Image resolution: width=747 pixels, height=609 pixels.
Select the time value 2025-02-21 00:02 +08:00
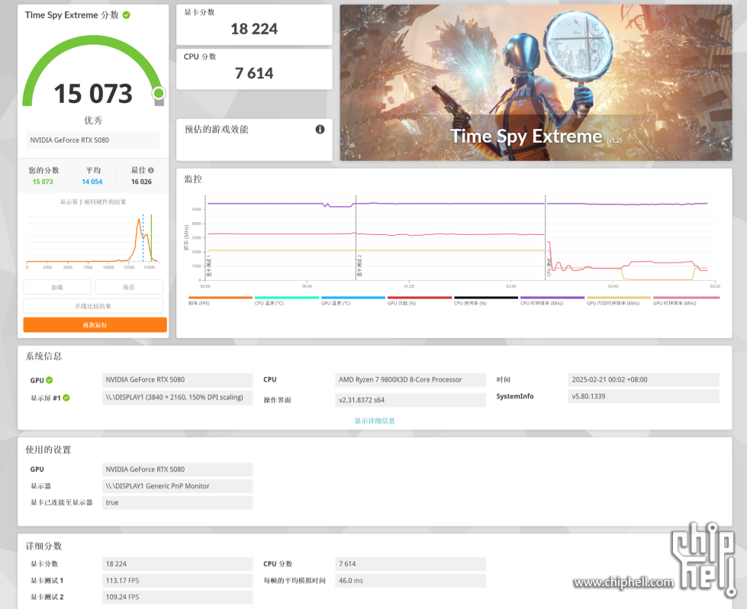point(643,380)
